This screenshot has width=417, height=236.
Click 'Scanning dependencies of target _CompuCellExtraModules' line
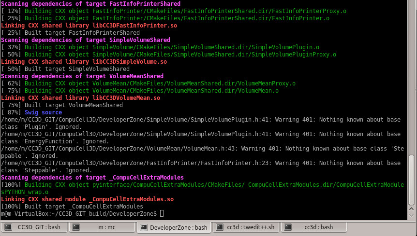[92, 178]
